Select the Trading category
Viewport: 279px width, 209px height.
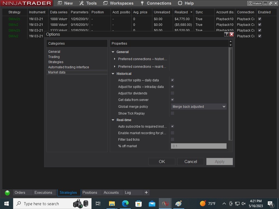pos(54,57)
